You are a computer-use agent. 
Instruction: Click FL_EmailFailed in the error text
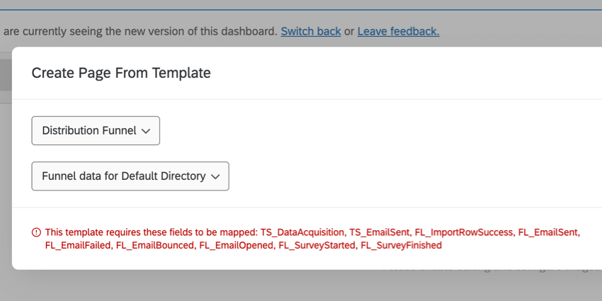(x=78, y=246)
